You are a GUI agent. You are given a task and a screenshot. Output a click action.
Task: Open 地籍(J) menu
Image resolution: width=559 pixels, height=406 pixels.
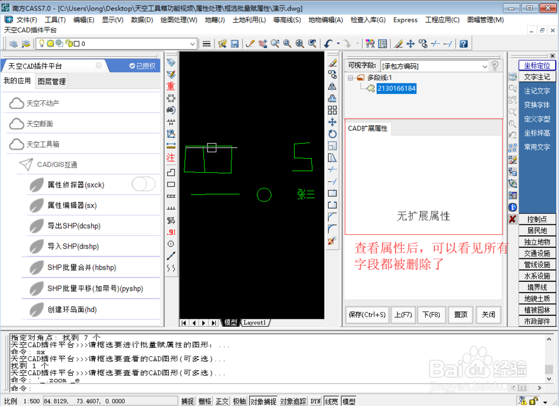(215, 20)
